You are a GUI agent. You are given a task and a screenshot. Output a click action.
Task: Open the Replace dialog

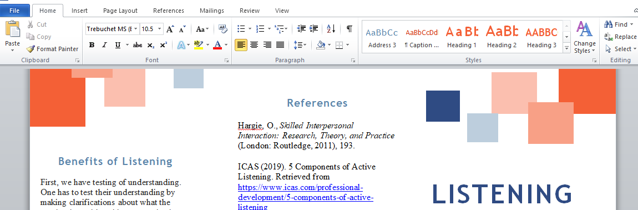point(620,37)
